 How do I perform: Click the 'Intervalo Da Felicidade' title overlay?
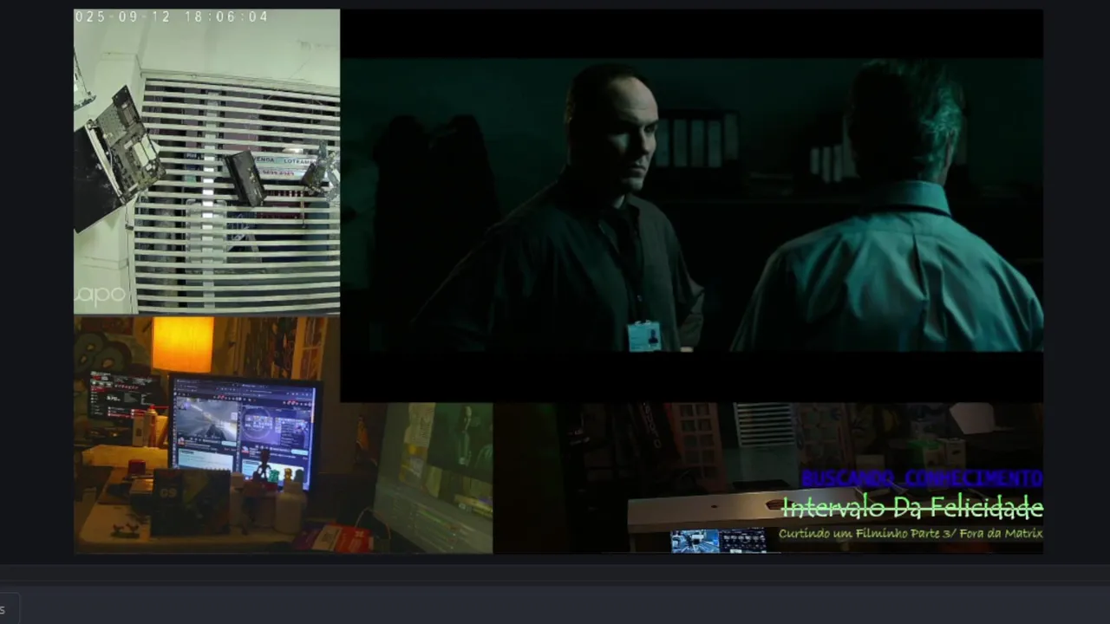pos(912,507)
